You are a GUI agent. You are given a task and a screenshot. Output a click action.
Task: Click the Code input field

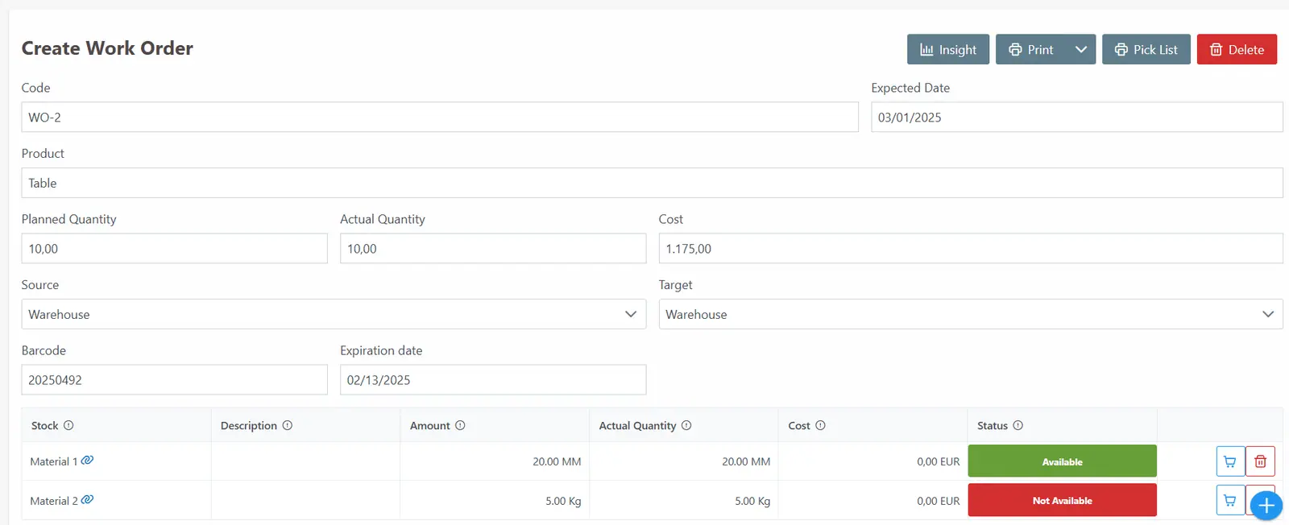[440, 117]
